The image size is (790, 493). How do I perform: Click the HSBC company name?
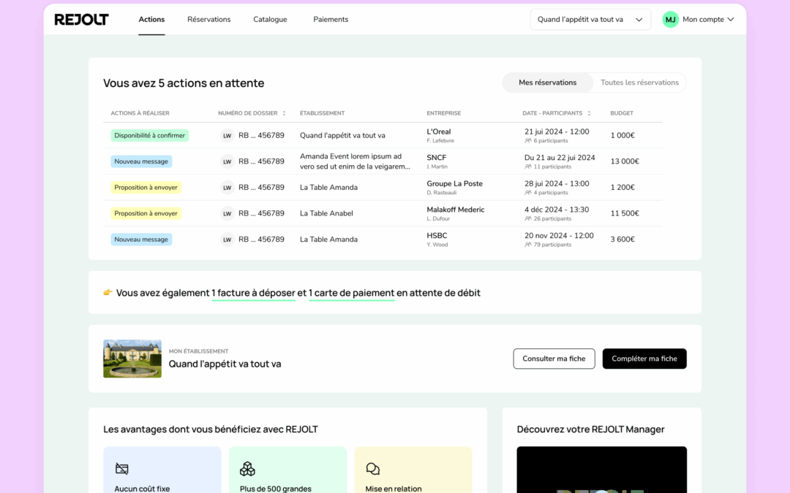tap(437, 235)
